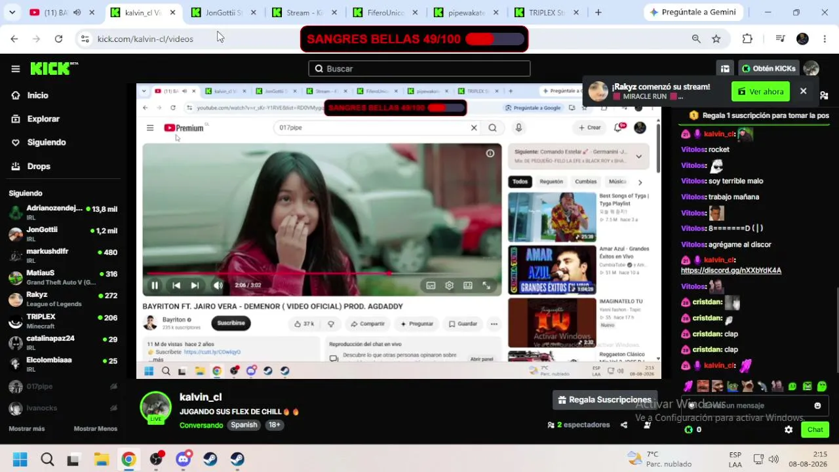Click the kalvin_cl live stream video player

click(x=399, y=231)
